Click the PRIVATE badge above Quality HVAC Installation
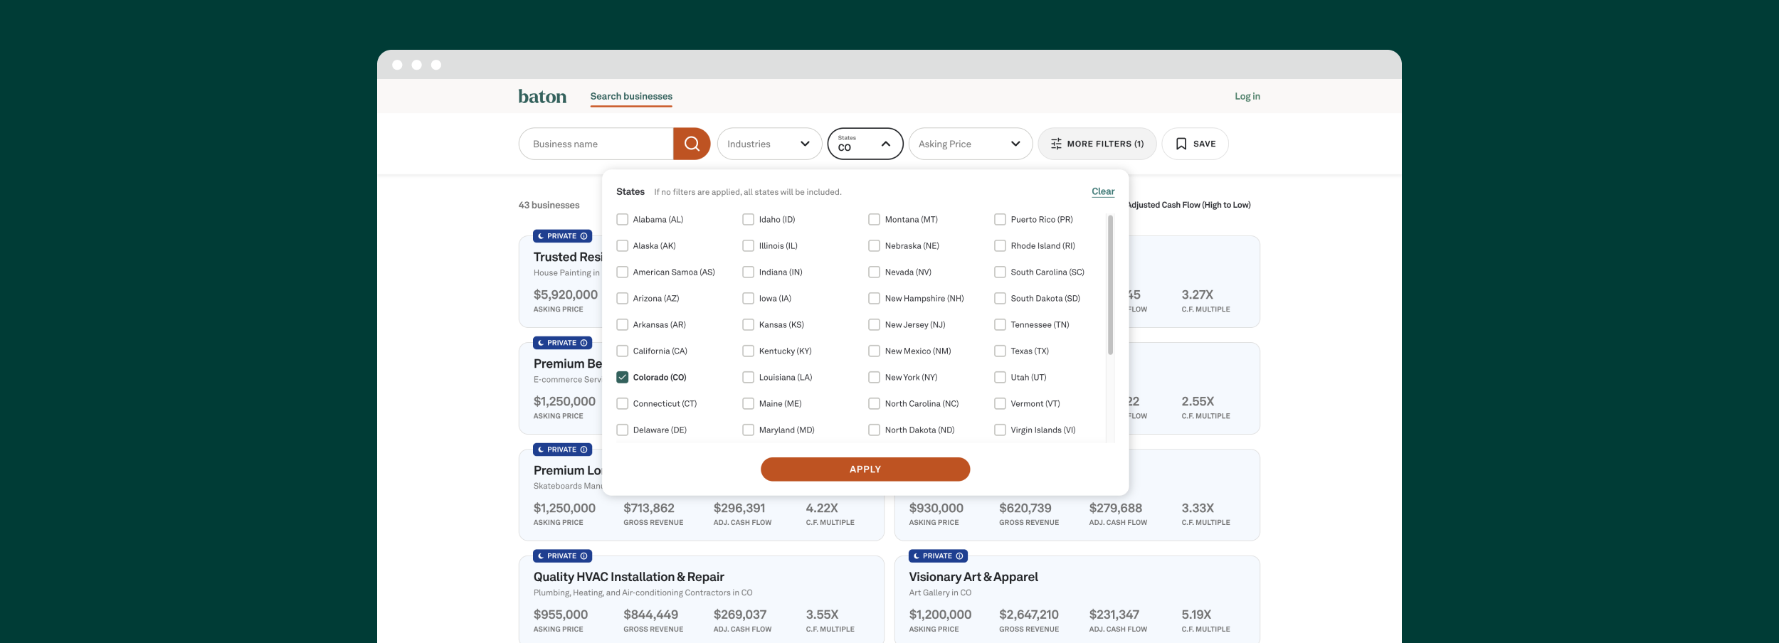The image size is (1779, 643). pyautogui.click(x=562, y=556)
